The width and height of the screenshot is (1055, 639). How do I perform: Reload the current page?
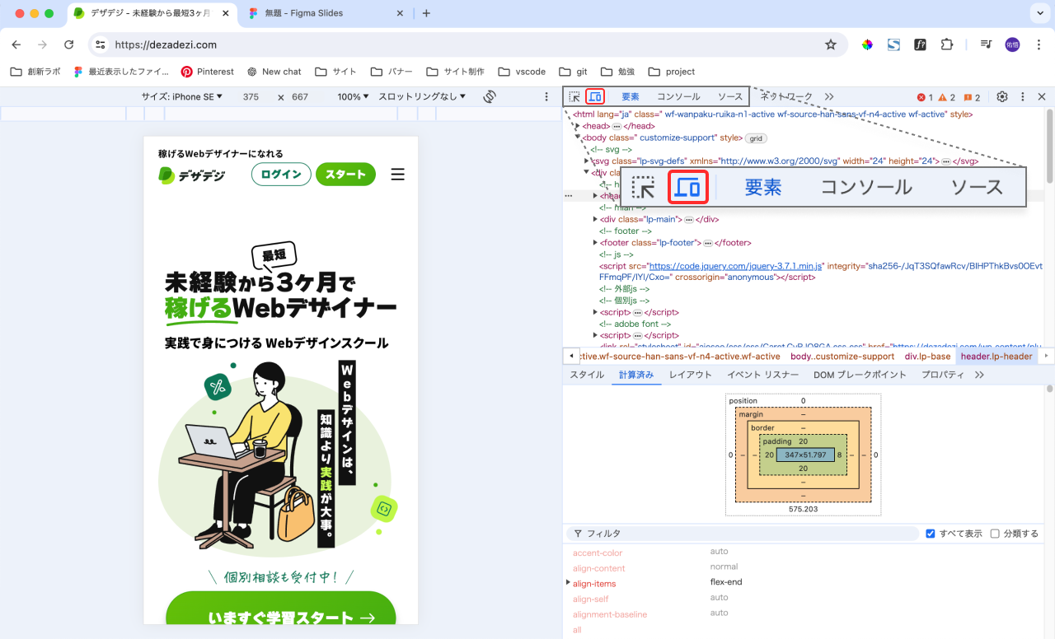click(69, 44)
